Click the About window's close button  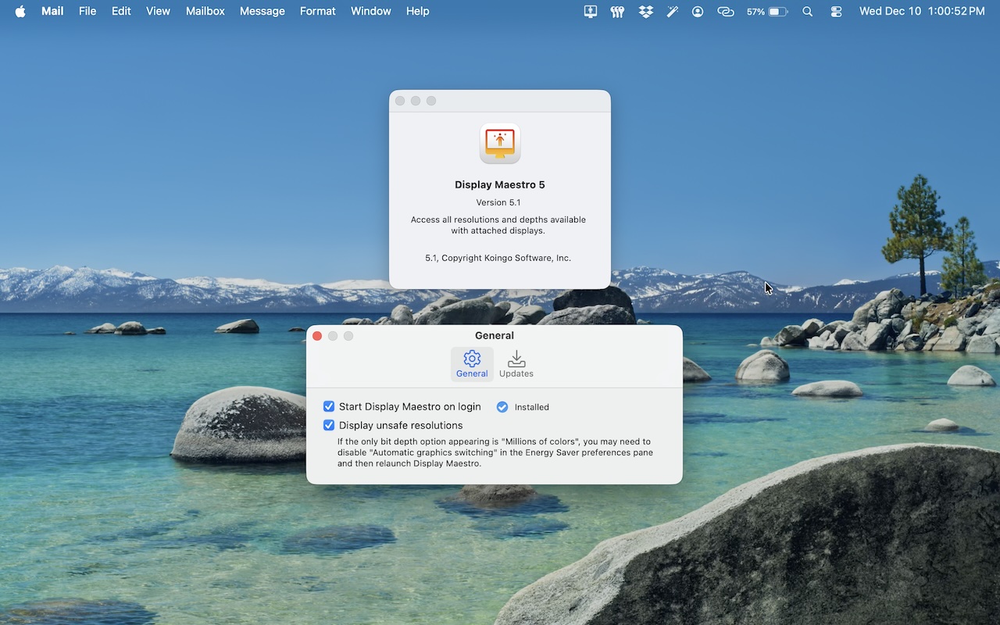click(x=400, y=101)
